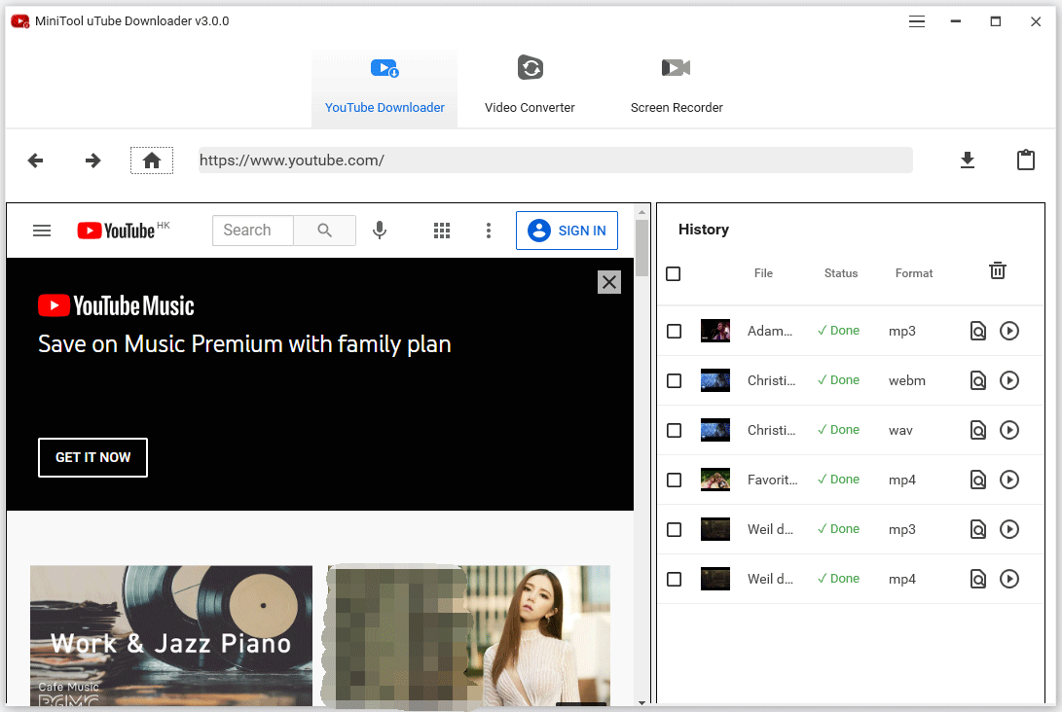The height and width of the screenshot is (712, 1062).
Task: Check the Christi wav row checkbox
Action: tap(674, 430)
